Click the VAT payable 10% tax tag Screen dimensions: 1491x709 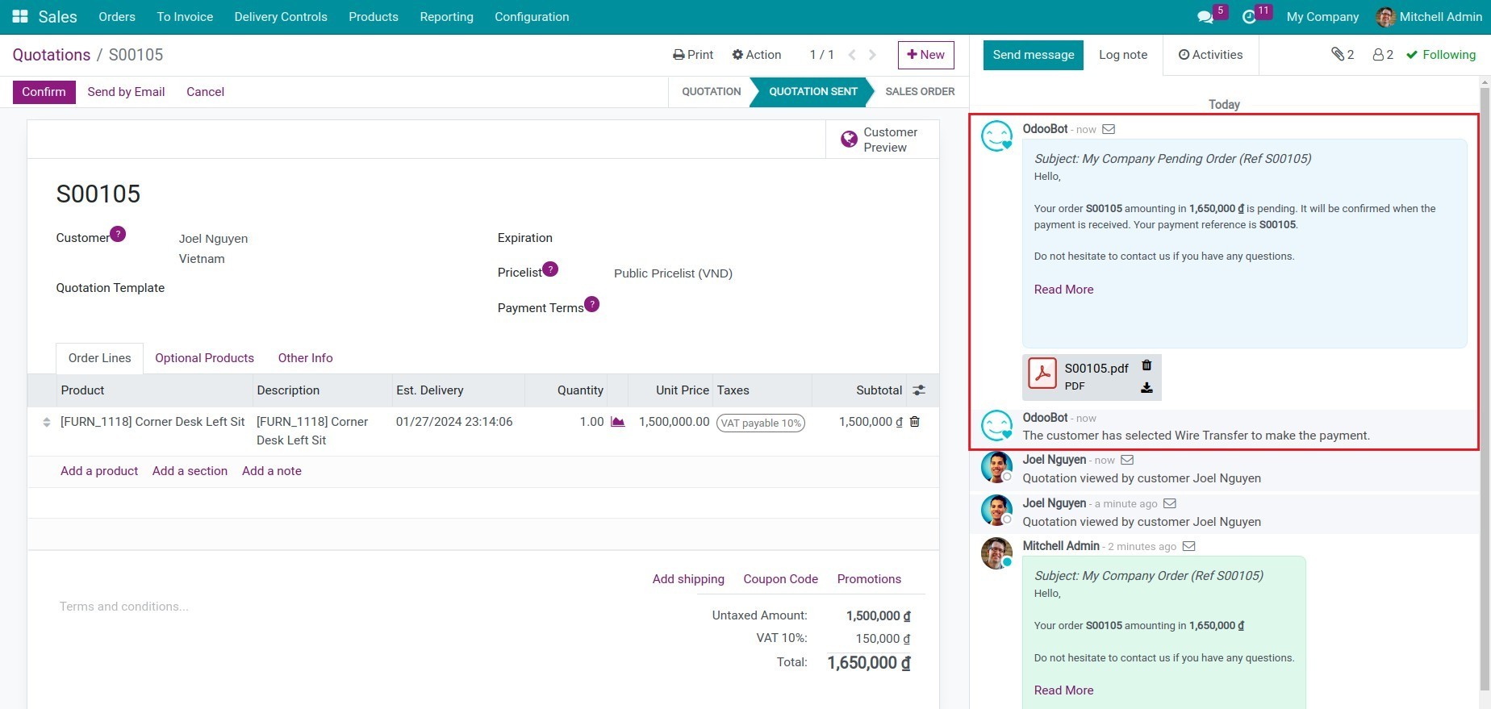click(761, 423)
